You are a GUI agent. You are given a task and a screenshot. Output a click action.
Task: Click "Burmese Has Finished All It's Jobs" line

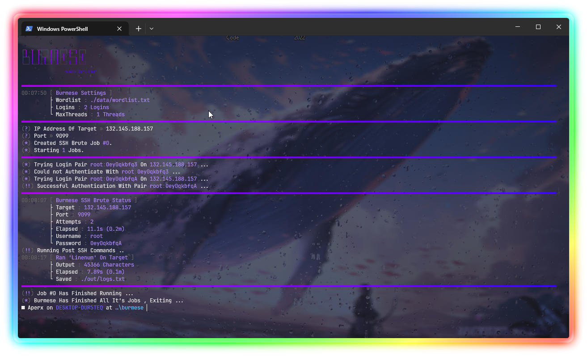102,301
